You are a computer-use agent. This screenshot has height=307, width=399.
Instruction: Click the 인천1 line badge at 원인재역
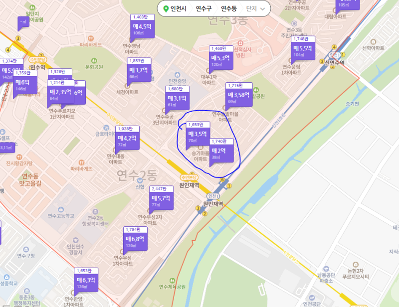[x=213, y=196]
